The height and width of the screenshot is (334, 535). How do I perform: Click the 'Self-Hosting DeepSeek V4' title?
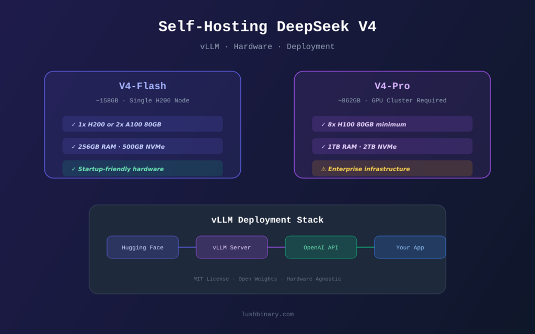pyautogui.click(x=267, y=27)
